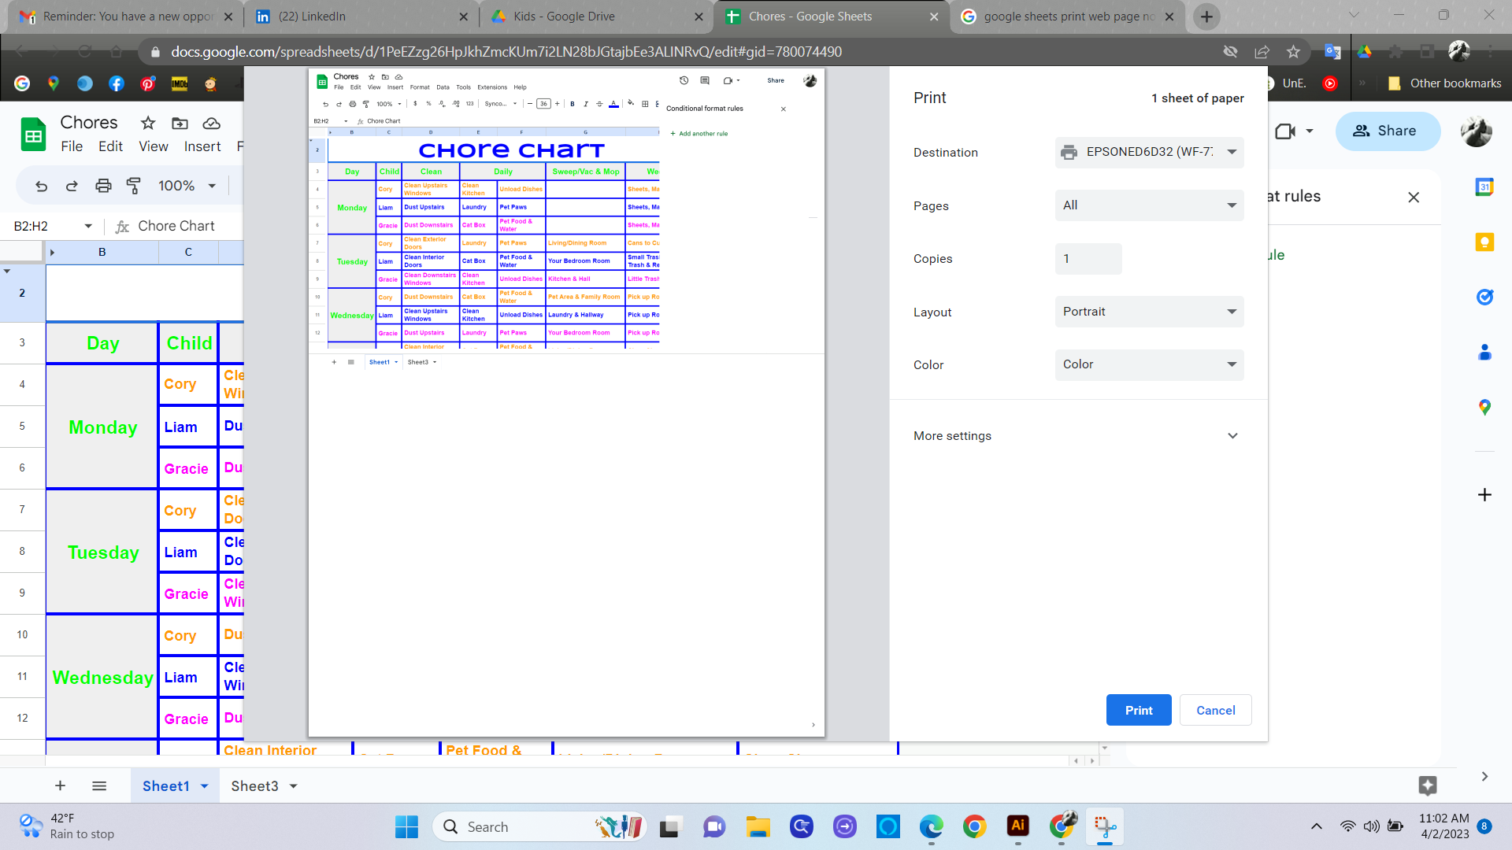1512x850 pixels.
Task: Toggle the bookmark star in the address bar
Action: [1292, 52]
